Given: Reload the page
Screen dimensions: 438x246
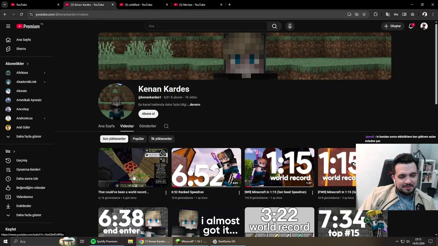Looking at the screenshot, I should (21, 14).
